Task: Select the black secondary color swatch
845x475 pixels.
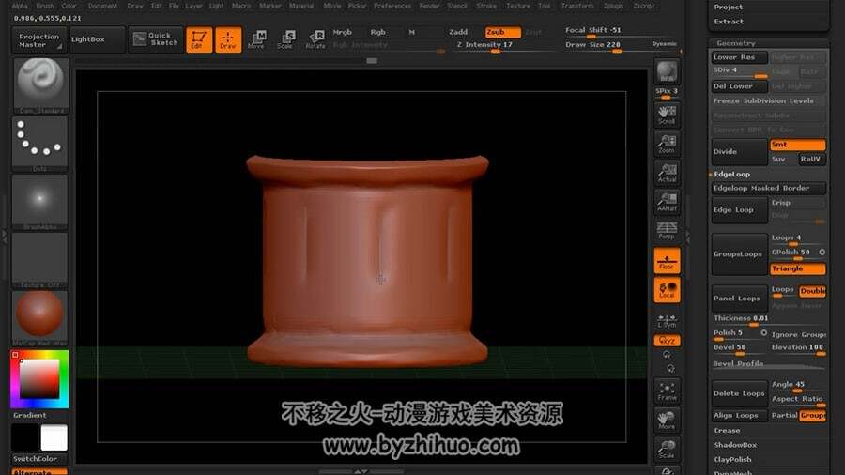Action: 25,437
